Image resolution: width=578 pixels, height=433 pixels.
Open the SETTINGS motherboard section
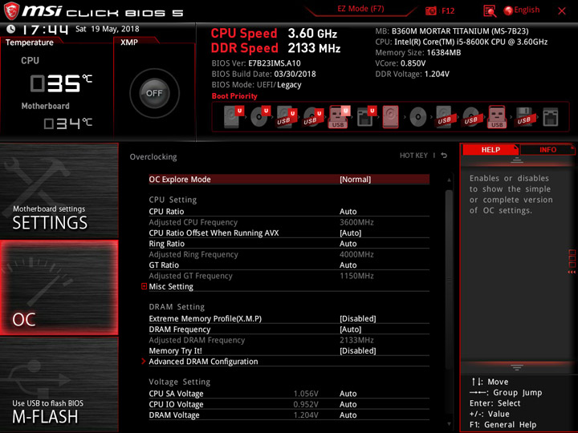click(x=59, y=190)
